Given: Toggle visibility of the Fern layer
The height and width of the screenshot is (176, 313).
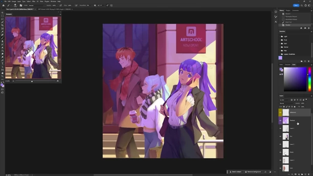Looking at the screenshot, I should (280, 136).
